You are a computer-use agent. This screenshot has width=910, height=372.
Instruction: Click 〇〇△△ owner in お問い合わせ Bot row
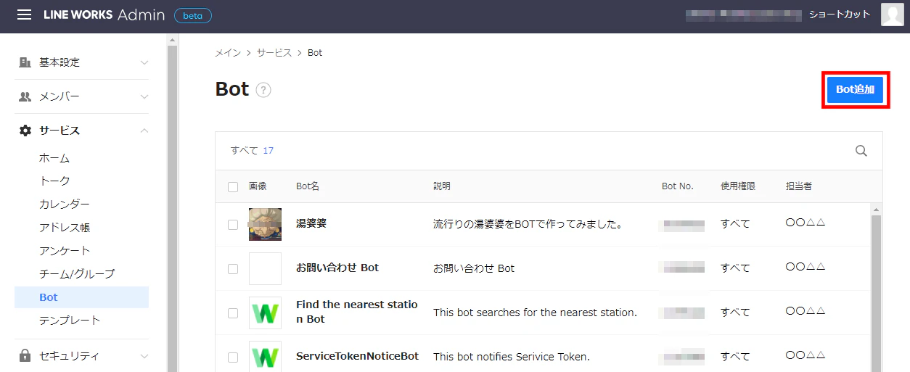pyautogui.click(x=806, y=268)
